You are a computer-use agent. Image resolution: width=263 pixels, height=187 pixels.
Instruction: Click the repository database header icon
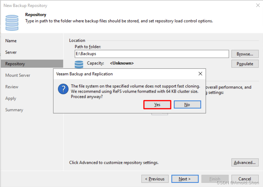12,23
